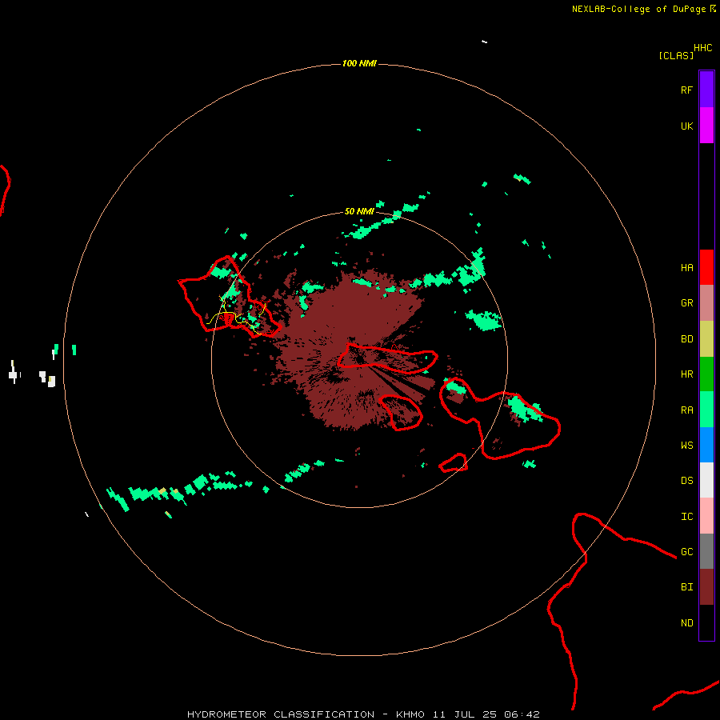
Task: Pick the RA light green legend swatch
Action: [706, 410]
